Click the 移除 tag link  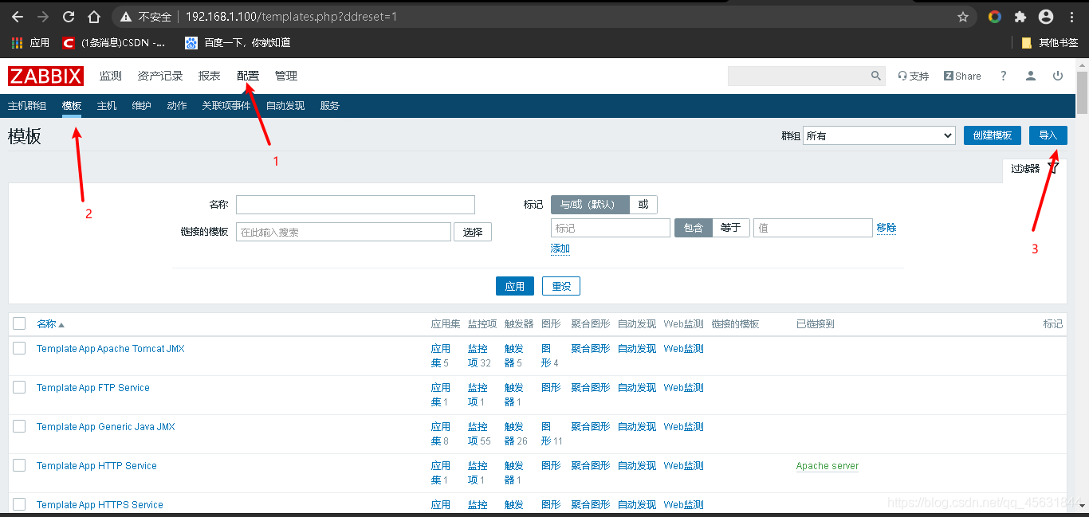[x=887, y=228]
